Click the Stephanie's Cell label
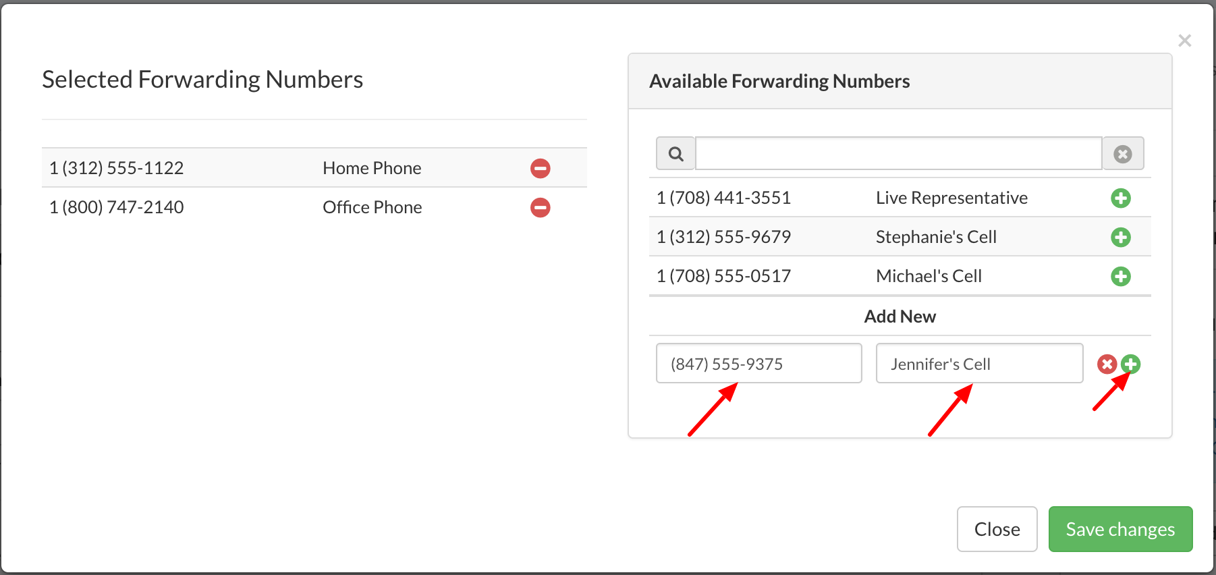Screen dimensions: 1216x575 tap(936, 237)
